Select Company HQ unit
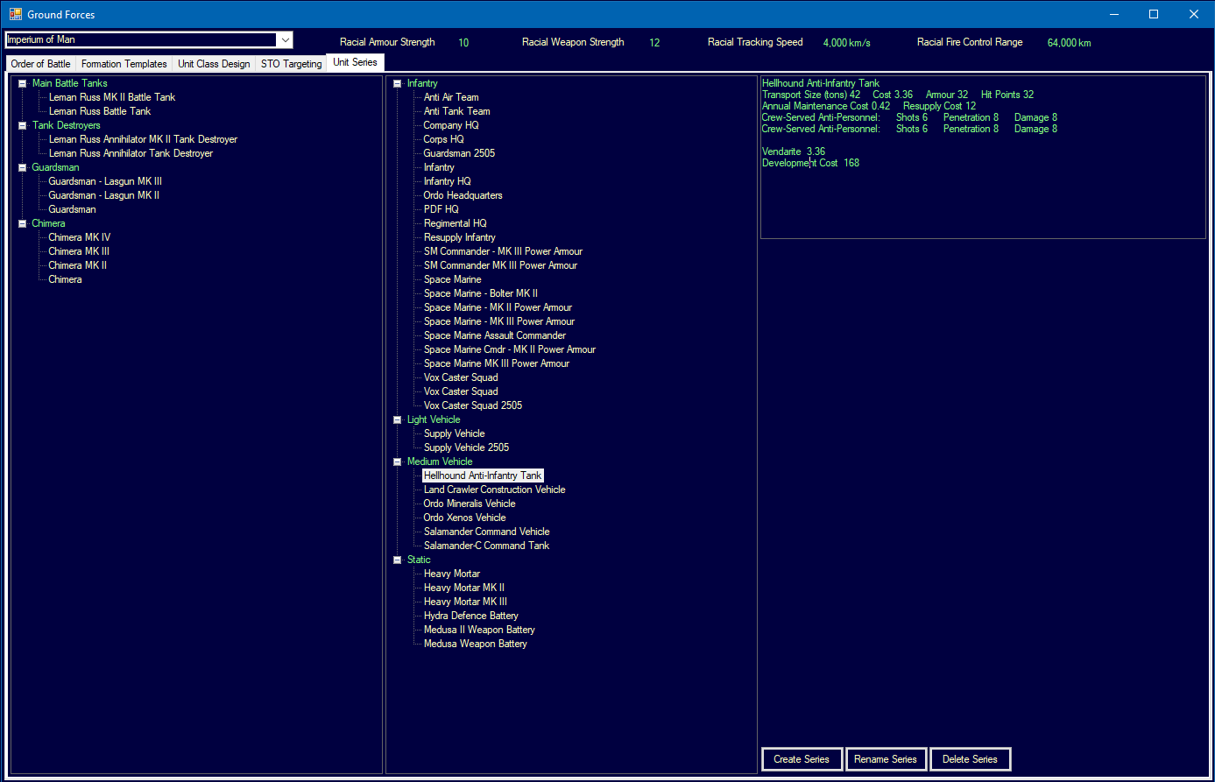The height and width of the screenshot is (782, 1215). tap(451, 125)
